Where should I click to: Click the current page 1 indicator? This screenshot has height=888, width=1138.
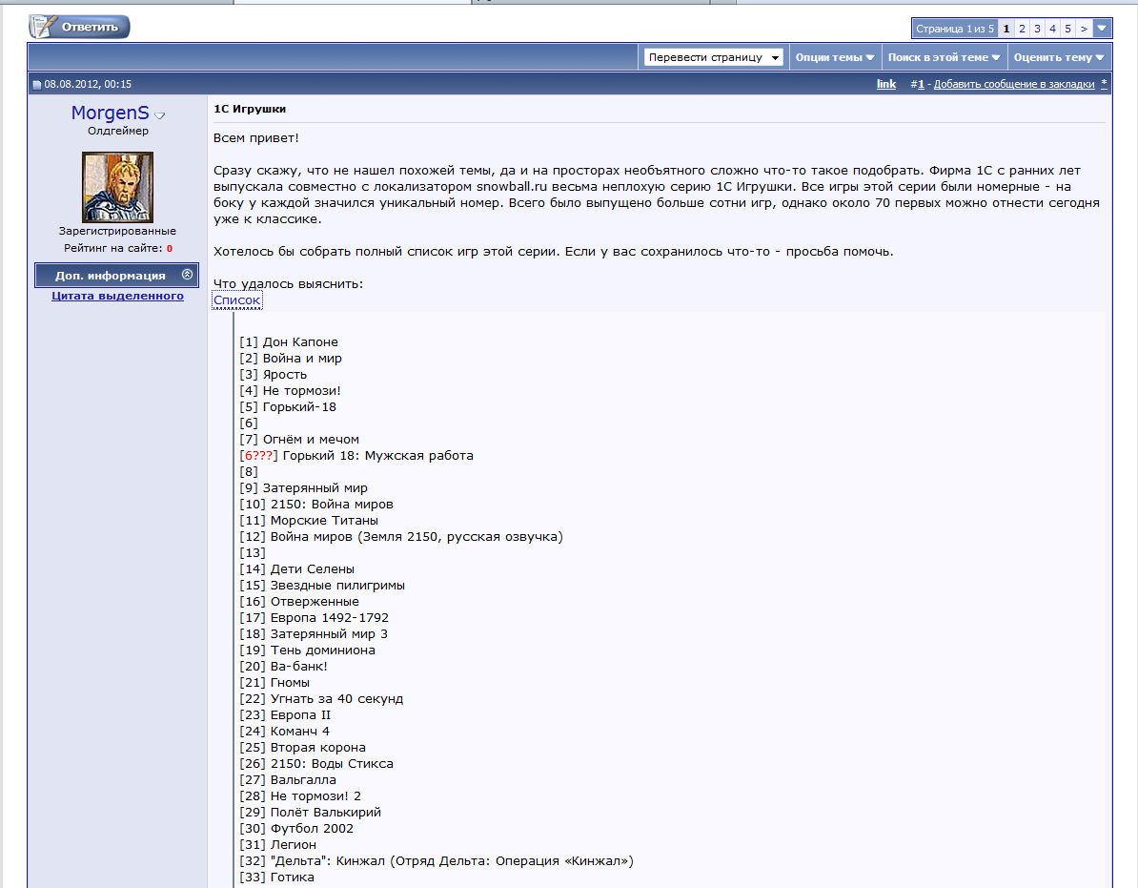[1006, 29]
